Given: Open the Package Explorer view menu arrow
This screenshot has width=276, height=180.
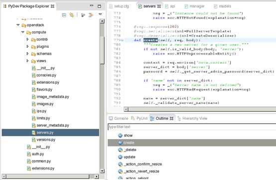Looking at the screenshot, I should 100,14.
